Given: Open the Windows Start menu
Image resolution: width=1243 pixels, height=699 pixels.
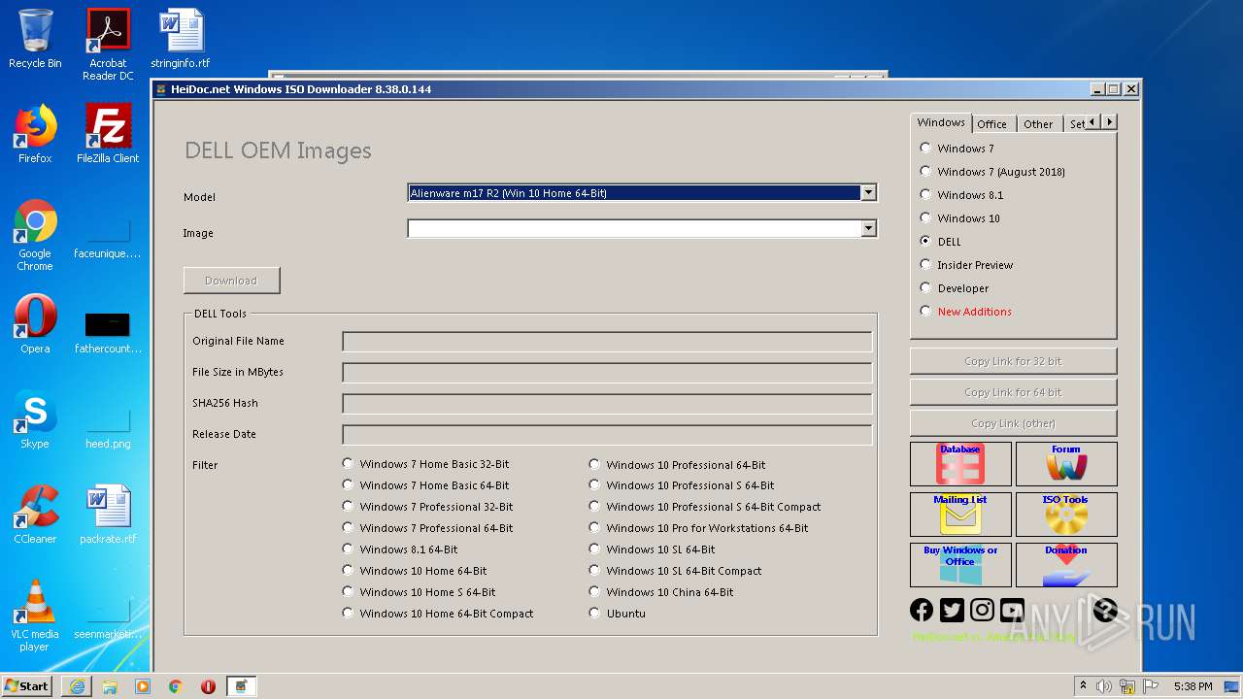Looking at the screenshot, I should pos(26,686).
